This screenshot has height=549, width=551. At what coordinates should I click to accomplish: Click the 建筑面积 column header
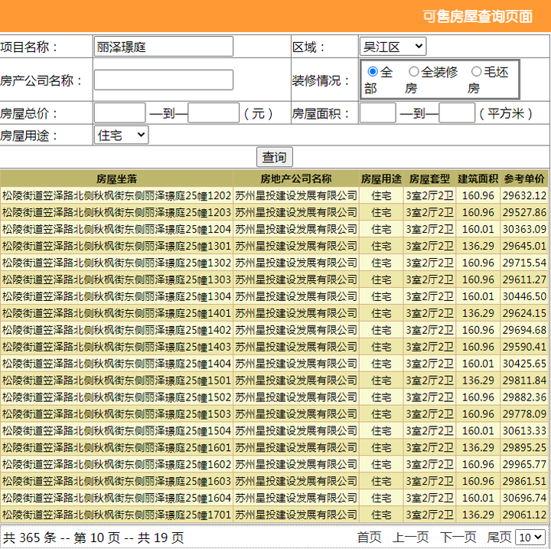(x=478, y=178)
